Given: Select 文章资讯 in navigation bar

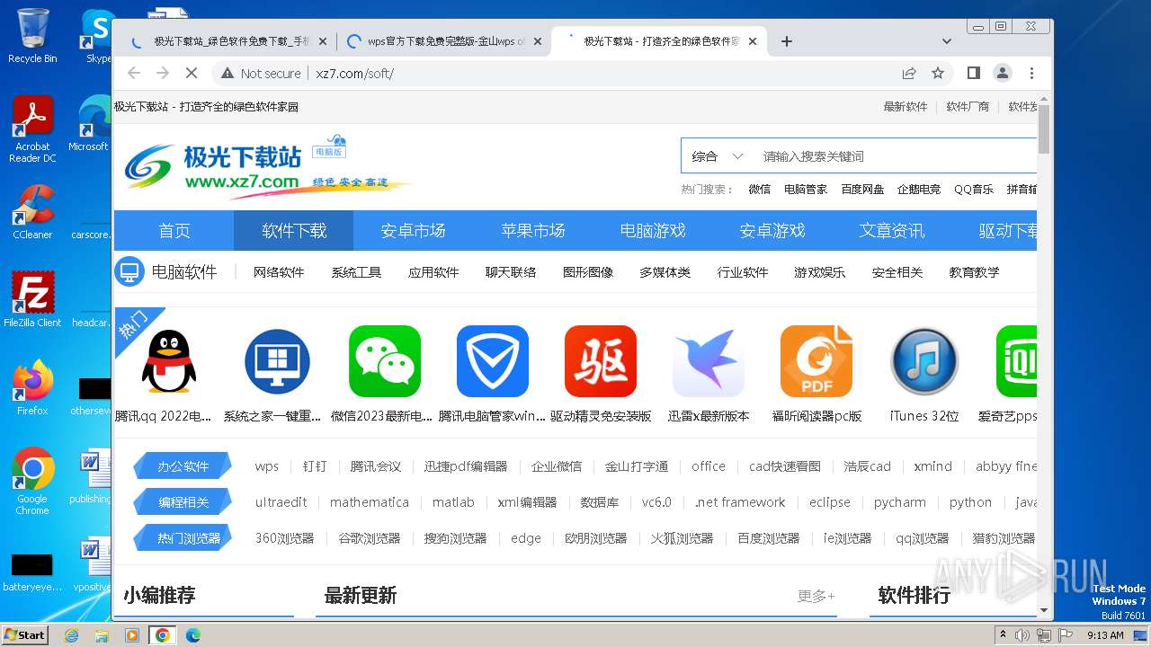Looking at the screenshot, I should point(892,231).
